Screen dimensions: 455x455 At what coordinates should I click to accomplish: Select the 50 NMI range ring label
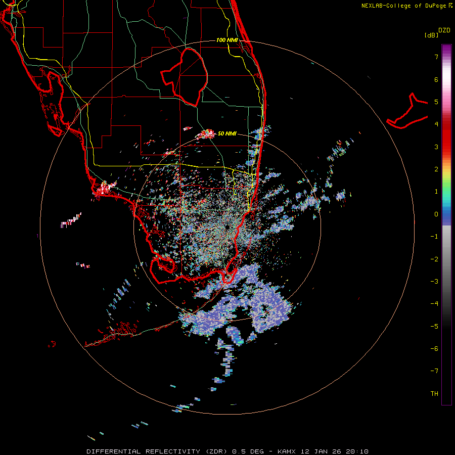click(x=227, y=133)
